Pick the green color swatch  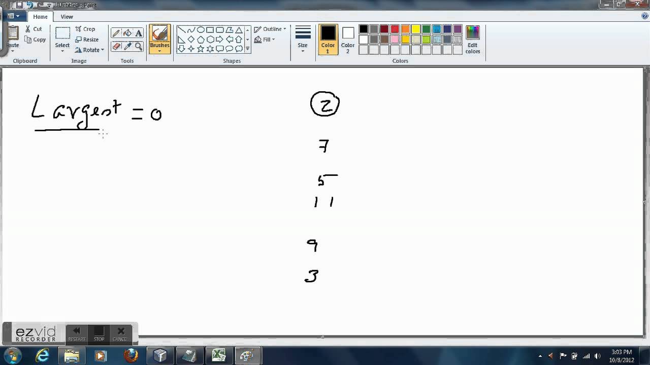pyautogui.click(x=427, y=29)
